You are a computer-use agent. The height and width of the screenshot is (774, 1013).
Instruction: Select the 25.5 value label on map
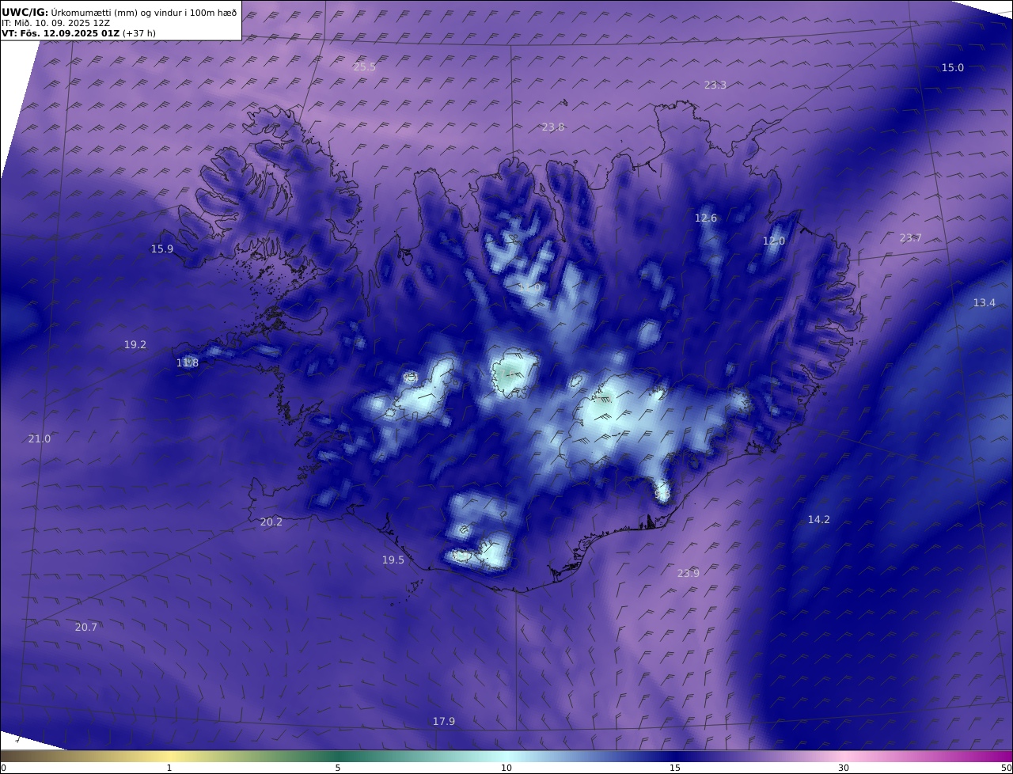coord(365,67)
